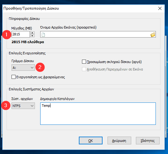
Task: Enable Προσομίωση σκληρού δίσκου checkbox
Action: (x=84, y=62)
